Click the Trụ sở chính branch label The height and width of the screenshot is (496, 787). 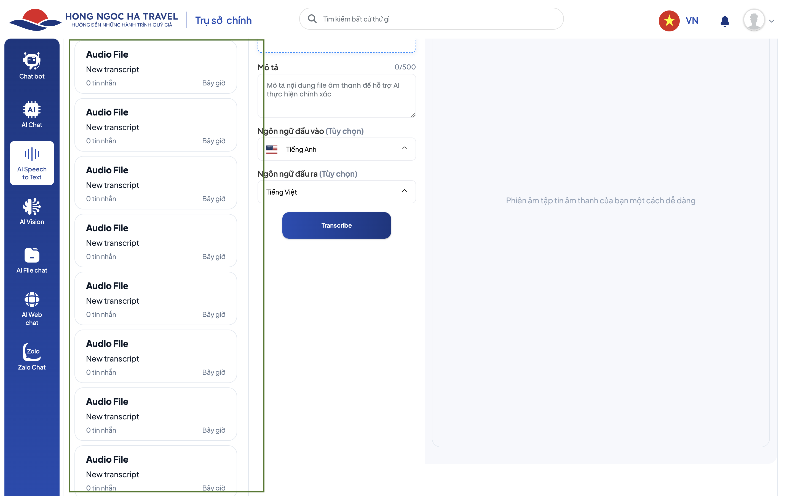[223, 20]
